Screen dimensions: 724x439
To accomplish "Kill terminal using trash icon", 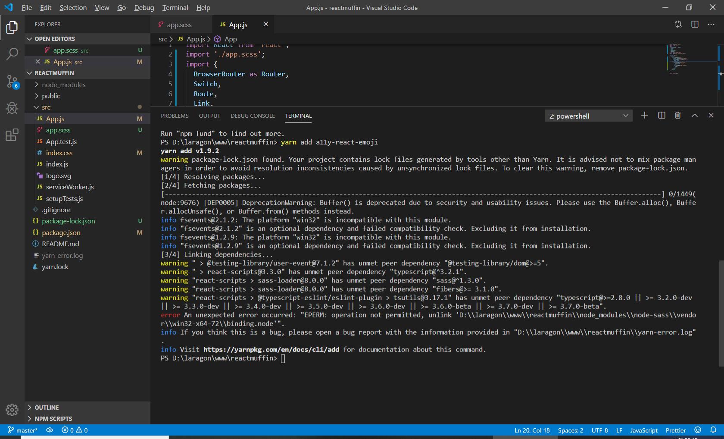I will tap(678, 116).
